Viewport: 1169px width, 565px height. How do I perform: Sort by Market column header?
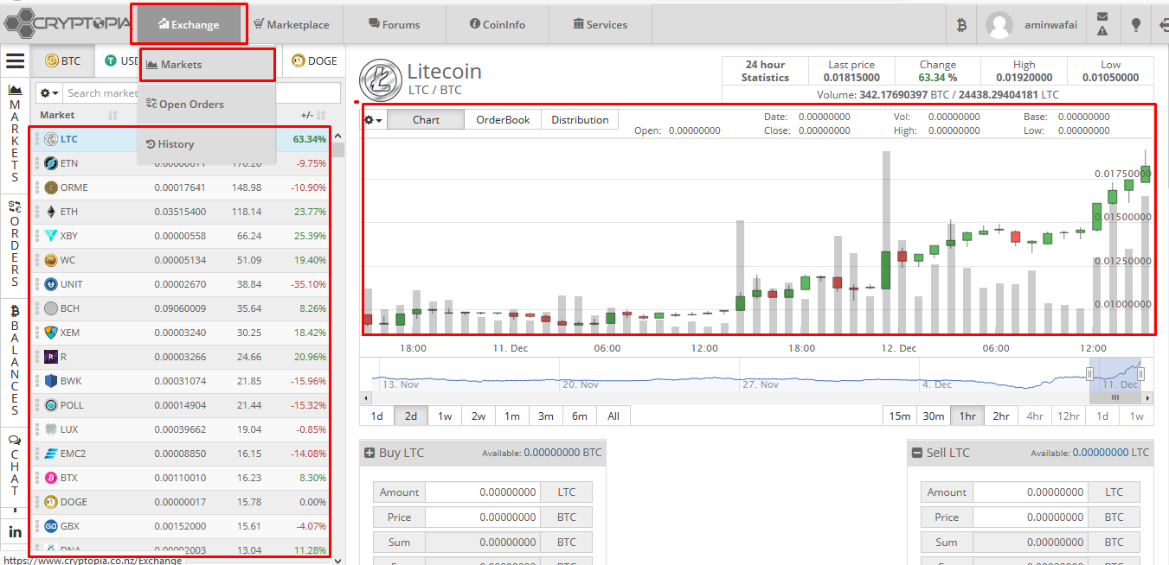(x=57, y=115)
